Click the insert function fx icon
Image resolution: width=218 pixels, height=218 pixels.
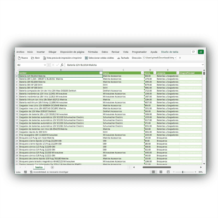click(x=62, y=65)
